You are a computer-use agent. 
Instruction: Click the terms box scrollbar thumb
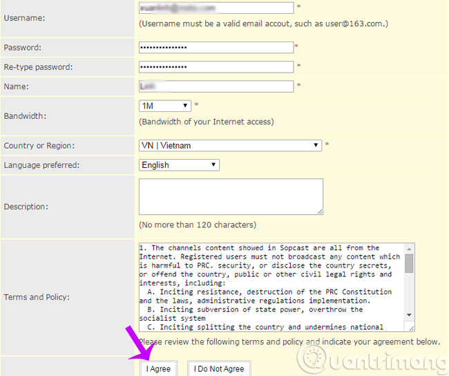pos(409,264)
